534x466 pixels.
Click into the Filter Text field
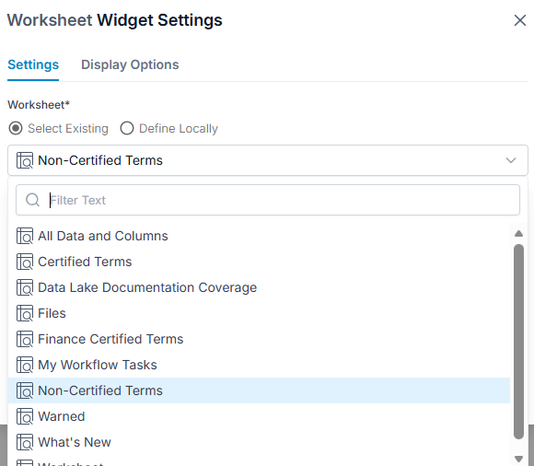point(268,200)
